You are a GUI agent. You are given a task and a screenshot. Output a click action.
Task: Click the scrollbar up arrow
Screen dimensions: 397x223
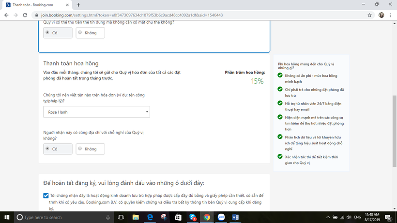(x=395, y=23)
